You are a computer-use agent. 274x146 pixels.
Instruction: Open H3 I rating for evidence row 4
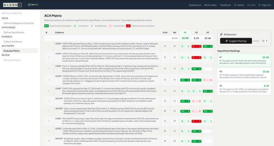point(207,80)
